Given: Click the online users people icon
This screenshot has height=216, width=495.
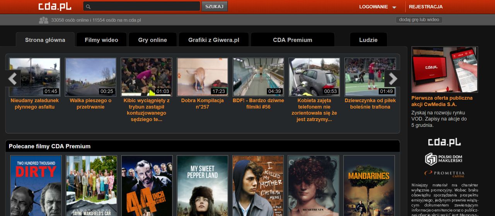Looking at the screenshot, I should point(43,20).
